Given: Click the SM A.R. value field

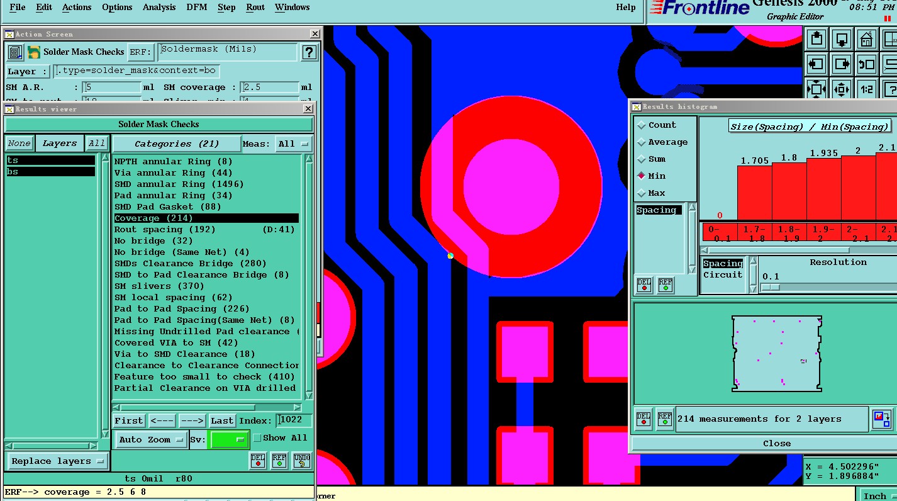Looking at the screenshot, I should (112, 87).
